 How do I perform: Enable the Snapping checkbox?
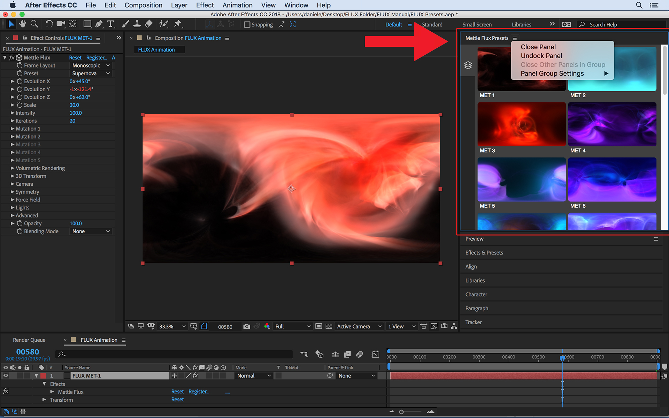247,25
